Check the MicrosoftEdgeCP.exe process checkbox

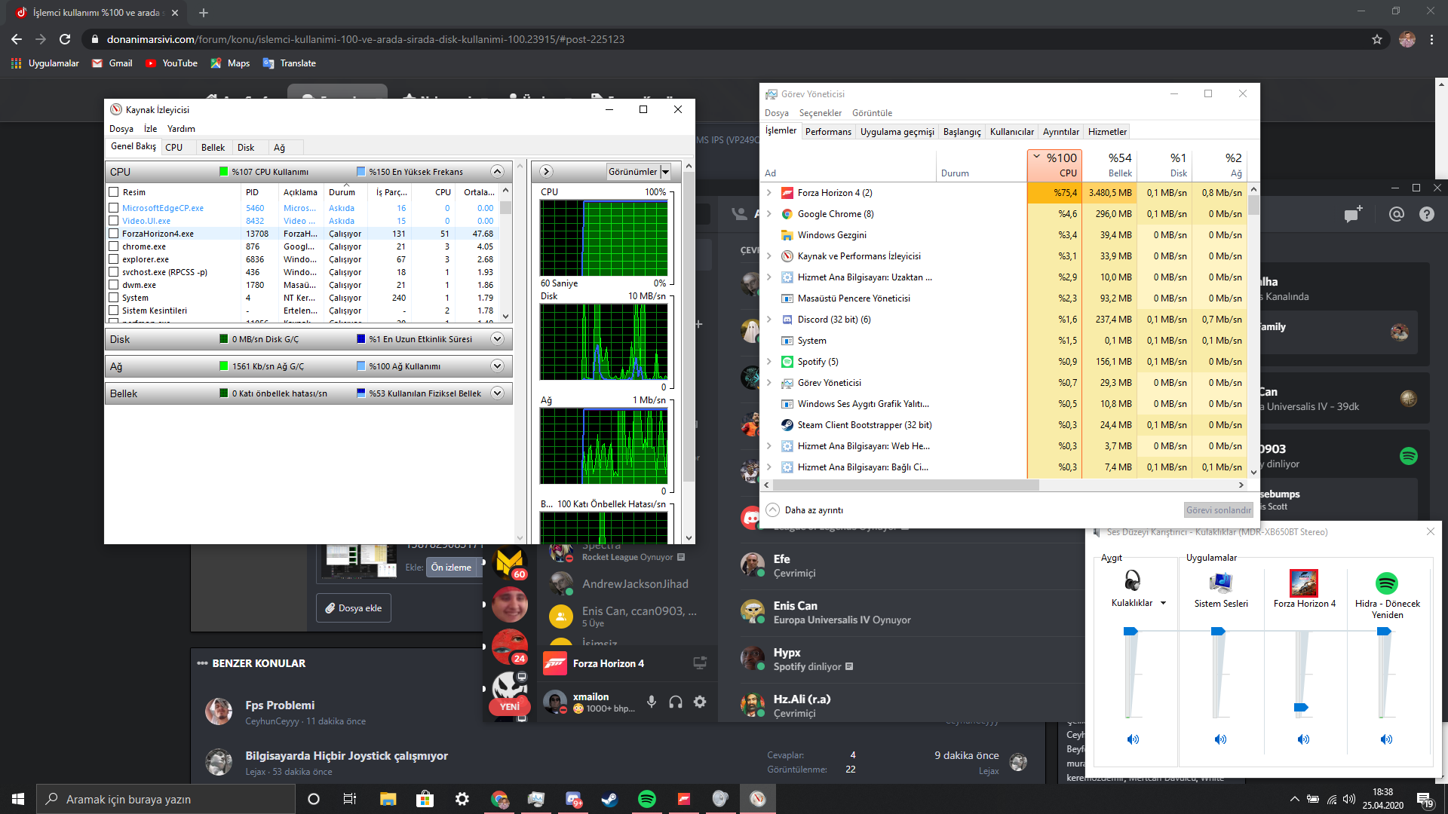113,208
